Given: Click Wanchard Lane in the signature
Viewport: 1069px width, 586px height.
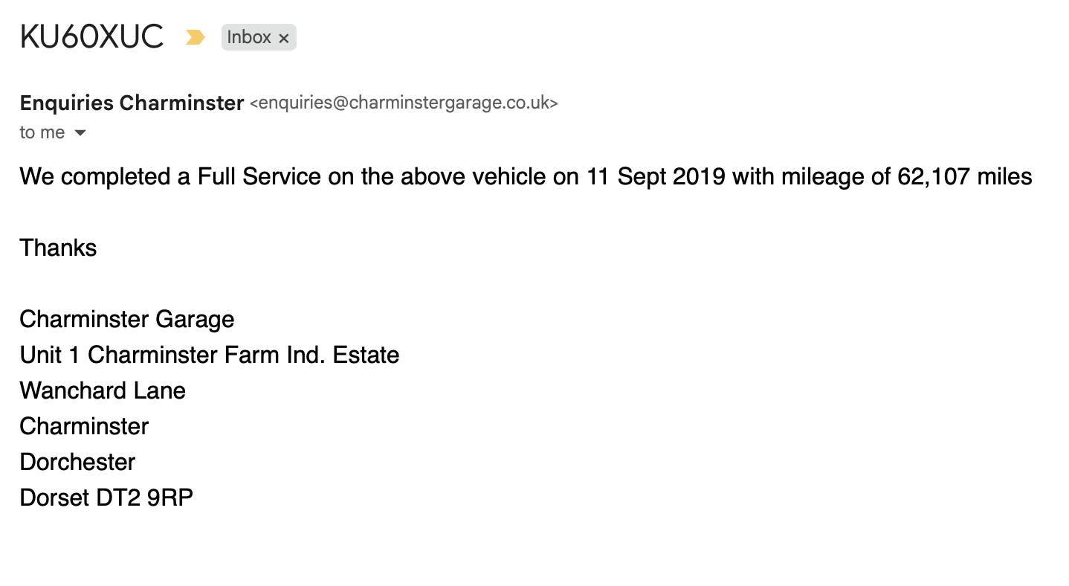Looking at the screenshot, I should pos(102,390).
